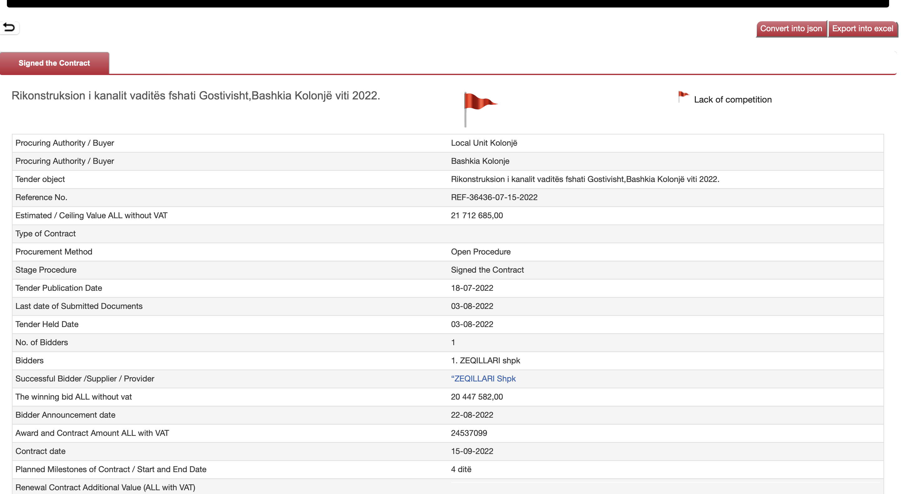Click Bidder Announcement date label
The width and height of the screenshot is (901, 494).
click(x=65, y=415)
